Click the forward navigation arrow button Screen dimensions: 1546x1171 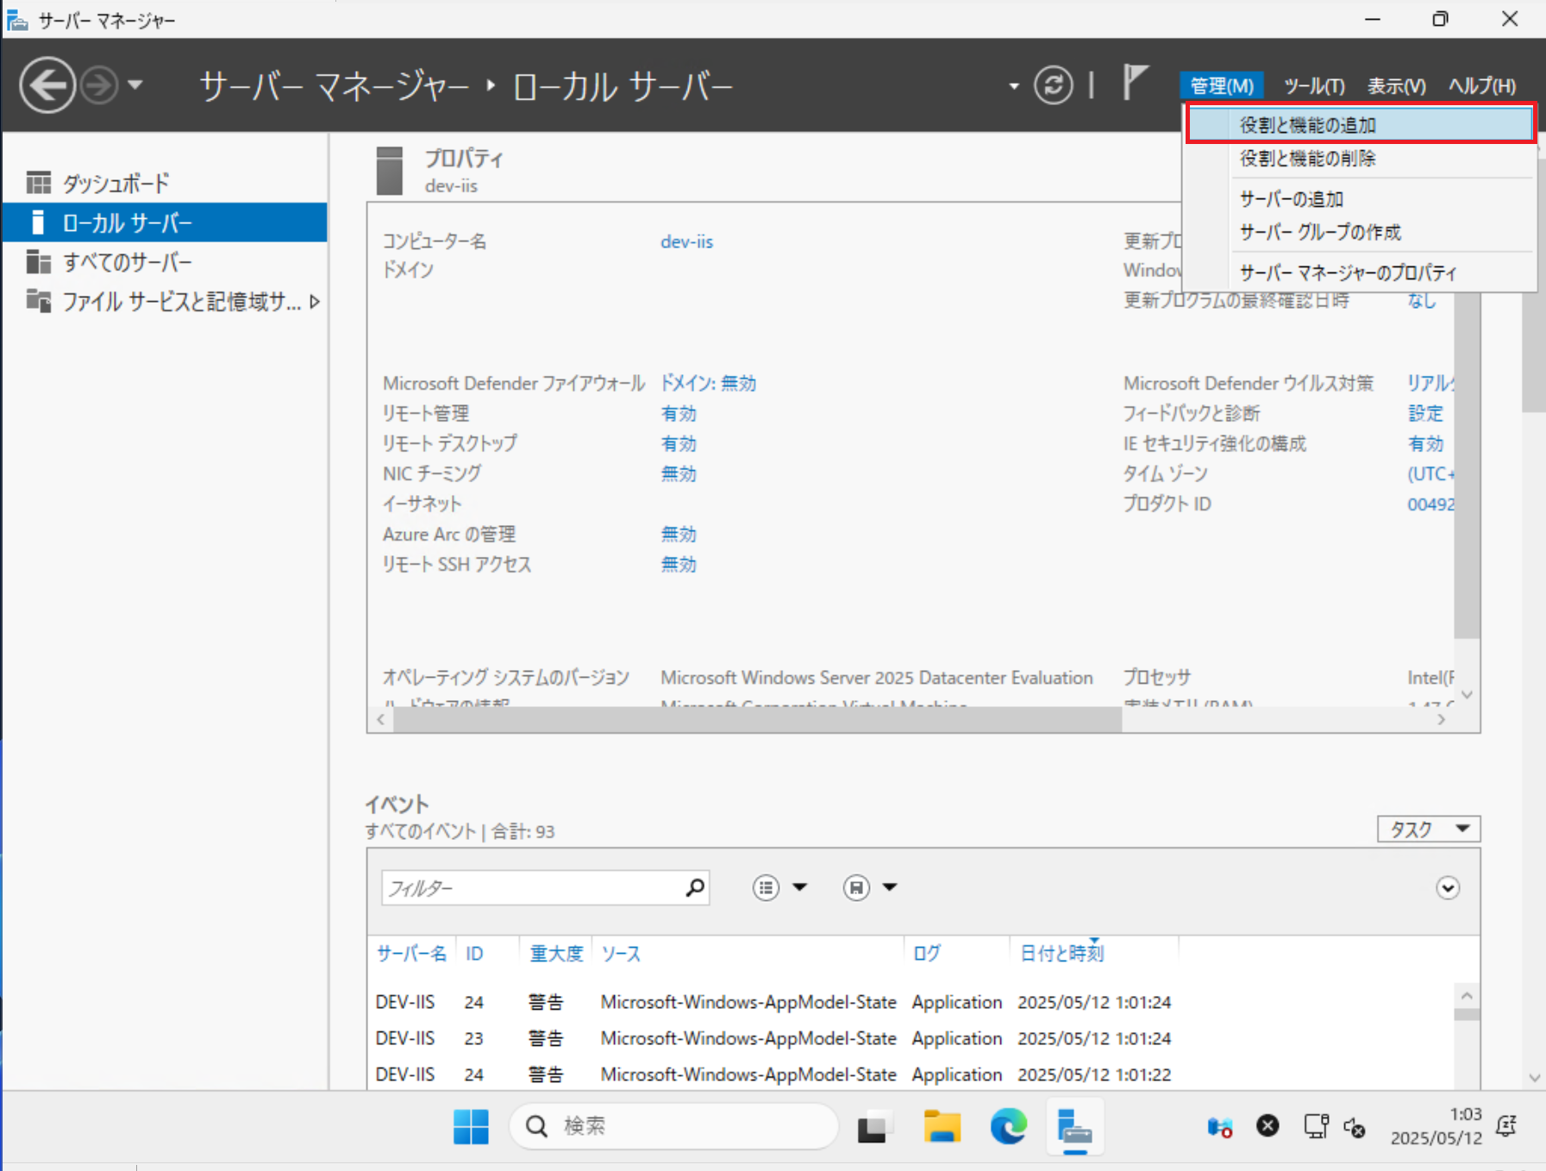pos(99,85)
